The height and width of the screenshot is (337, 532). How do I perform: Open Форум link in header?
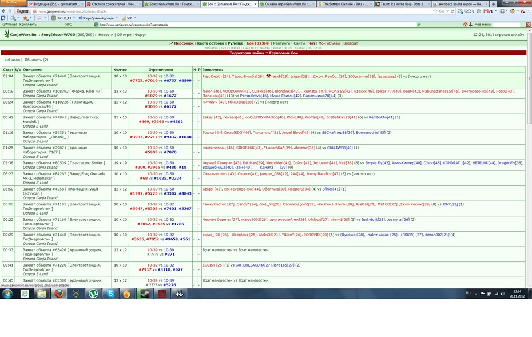pos(141,35)
